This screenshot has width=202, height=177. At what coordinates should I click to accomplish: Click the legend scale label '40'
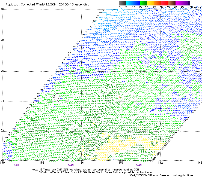pos(175,7)
